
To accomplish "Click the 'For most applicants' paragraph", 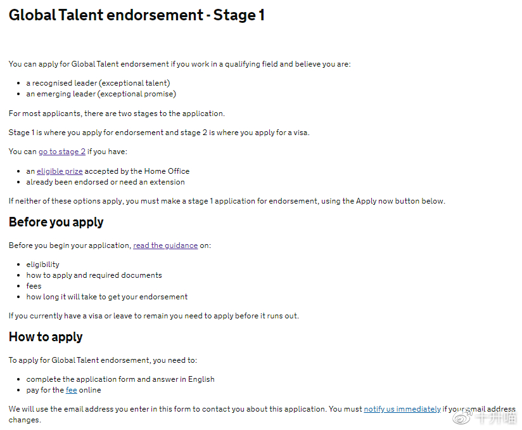I will pyautogui.click(x=117, y=114).
